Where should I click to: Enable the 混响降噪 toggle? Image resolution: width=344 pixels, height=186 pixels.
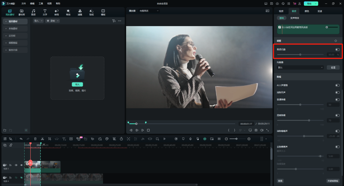[337, 115]
